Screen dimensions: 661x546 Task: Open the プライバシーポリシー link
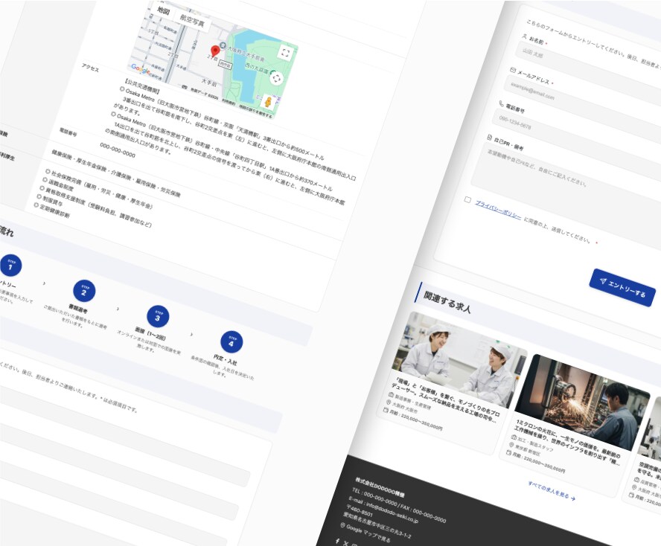[498, 209]
